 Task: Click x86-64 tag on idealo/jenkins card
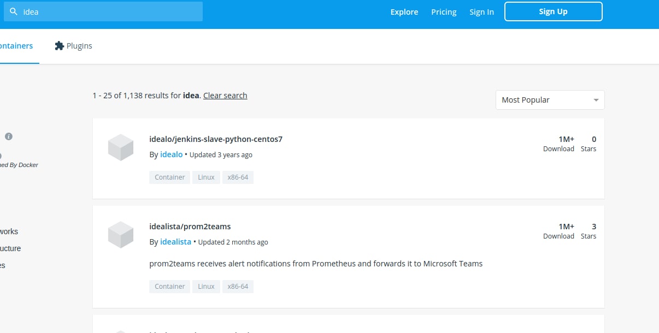point(238,177)
